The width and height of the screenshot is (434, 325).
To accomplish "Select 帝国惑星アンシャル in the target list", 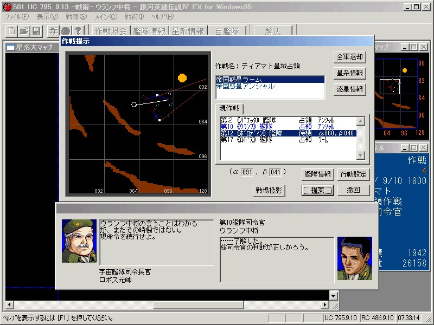I will [x=270, y=86].
